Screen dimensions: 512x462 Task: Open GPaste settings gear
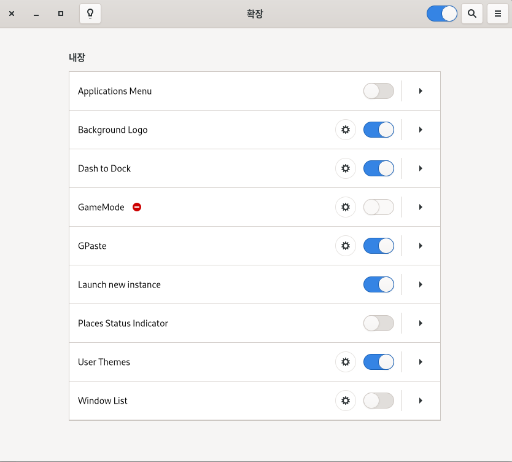click(346, 246)
